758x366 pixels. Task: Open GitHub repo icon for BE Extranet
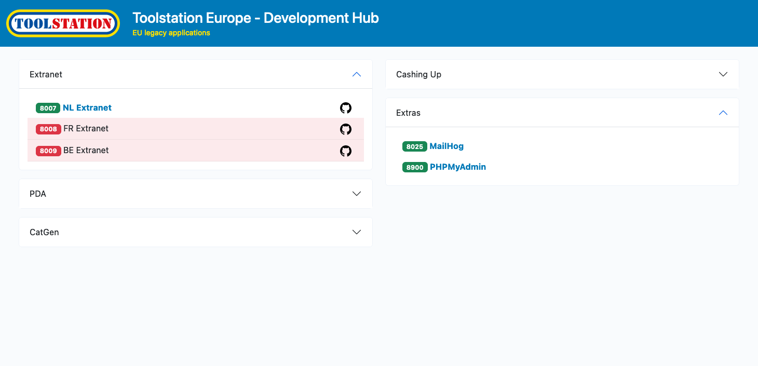click(x=346, y=151)
